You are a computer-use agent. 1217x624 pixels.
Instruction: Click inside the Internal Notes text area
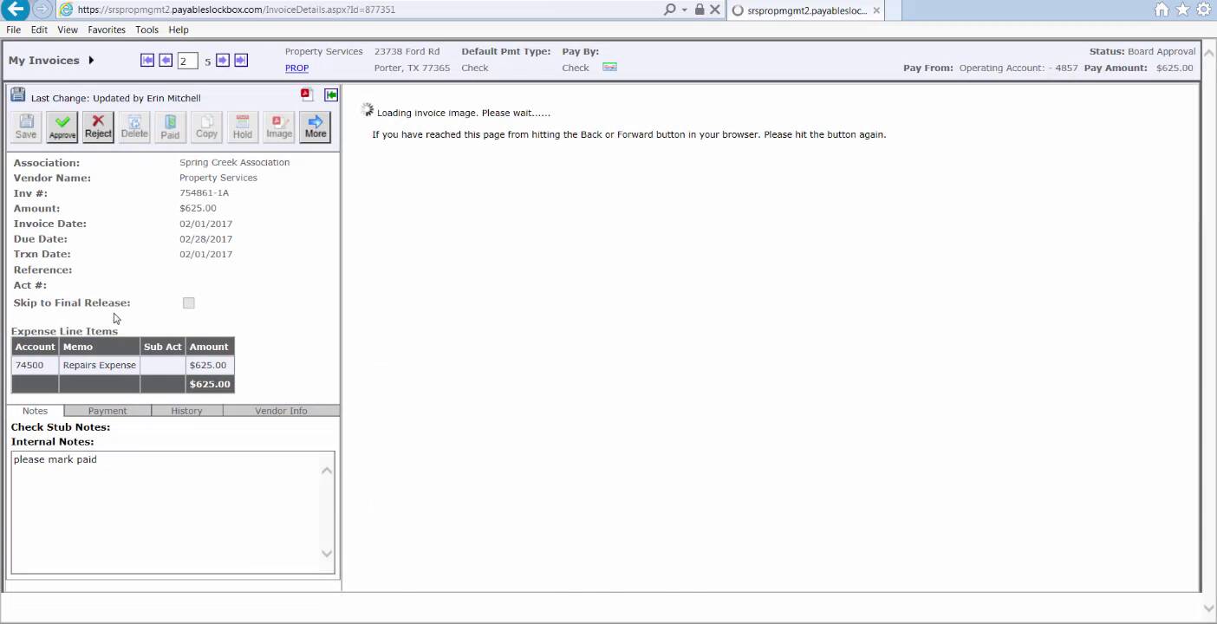[165, 511]
